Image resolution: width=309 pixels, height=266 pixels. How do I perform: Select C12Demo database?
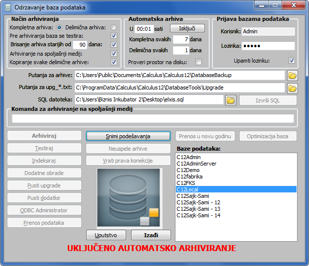point(236,170)
